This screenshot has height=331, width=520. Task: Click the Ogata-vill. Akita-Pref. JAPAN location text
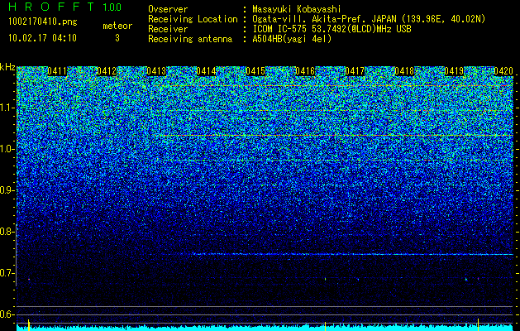[369, 19]
